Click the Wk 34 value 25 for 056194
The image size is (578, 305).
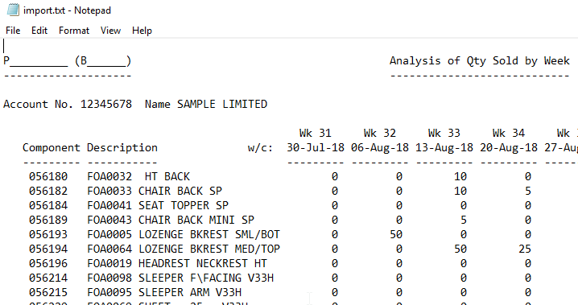tap(525, 249)
